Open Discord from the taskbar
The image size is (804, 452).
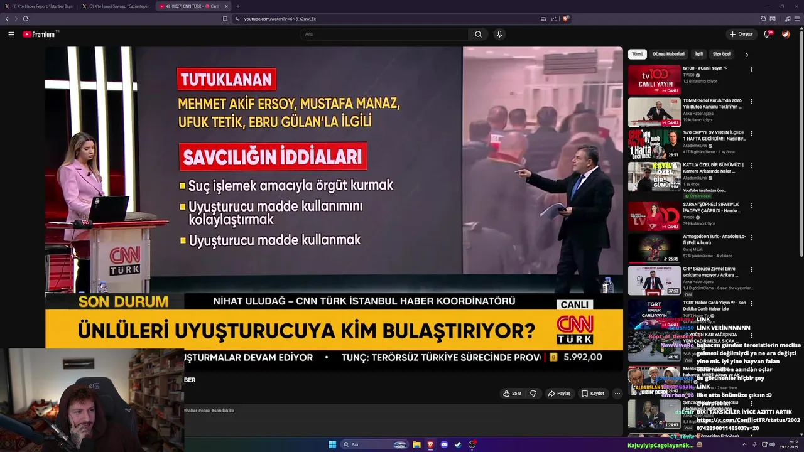pyautogui.click(x=444, y=444)
